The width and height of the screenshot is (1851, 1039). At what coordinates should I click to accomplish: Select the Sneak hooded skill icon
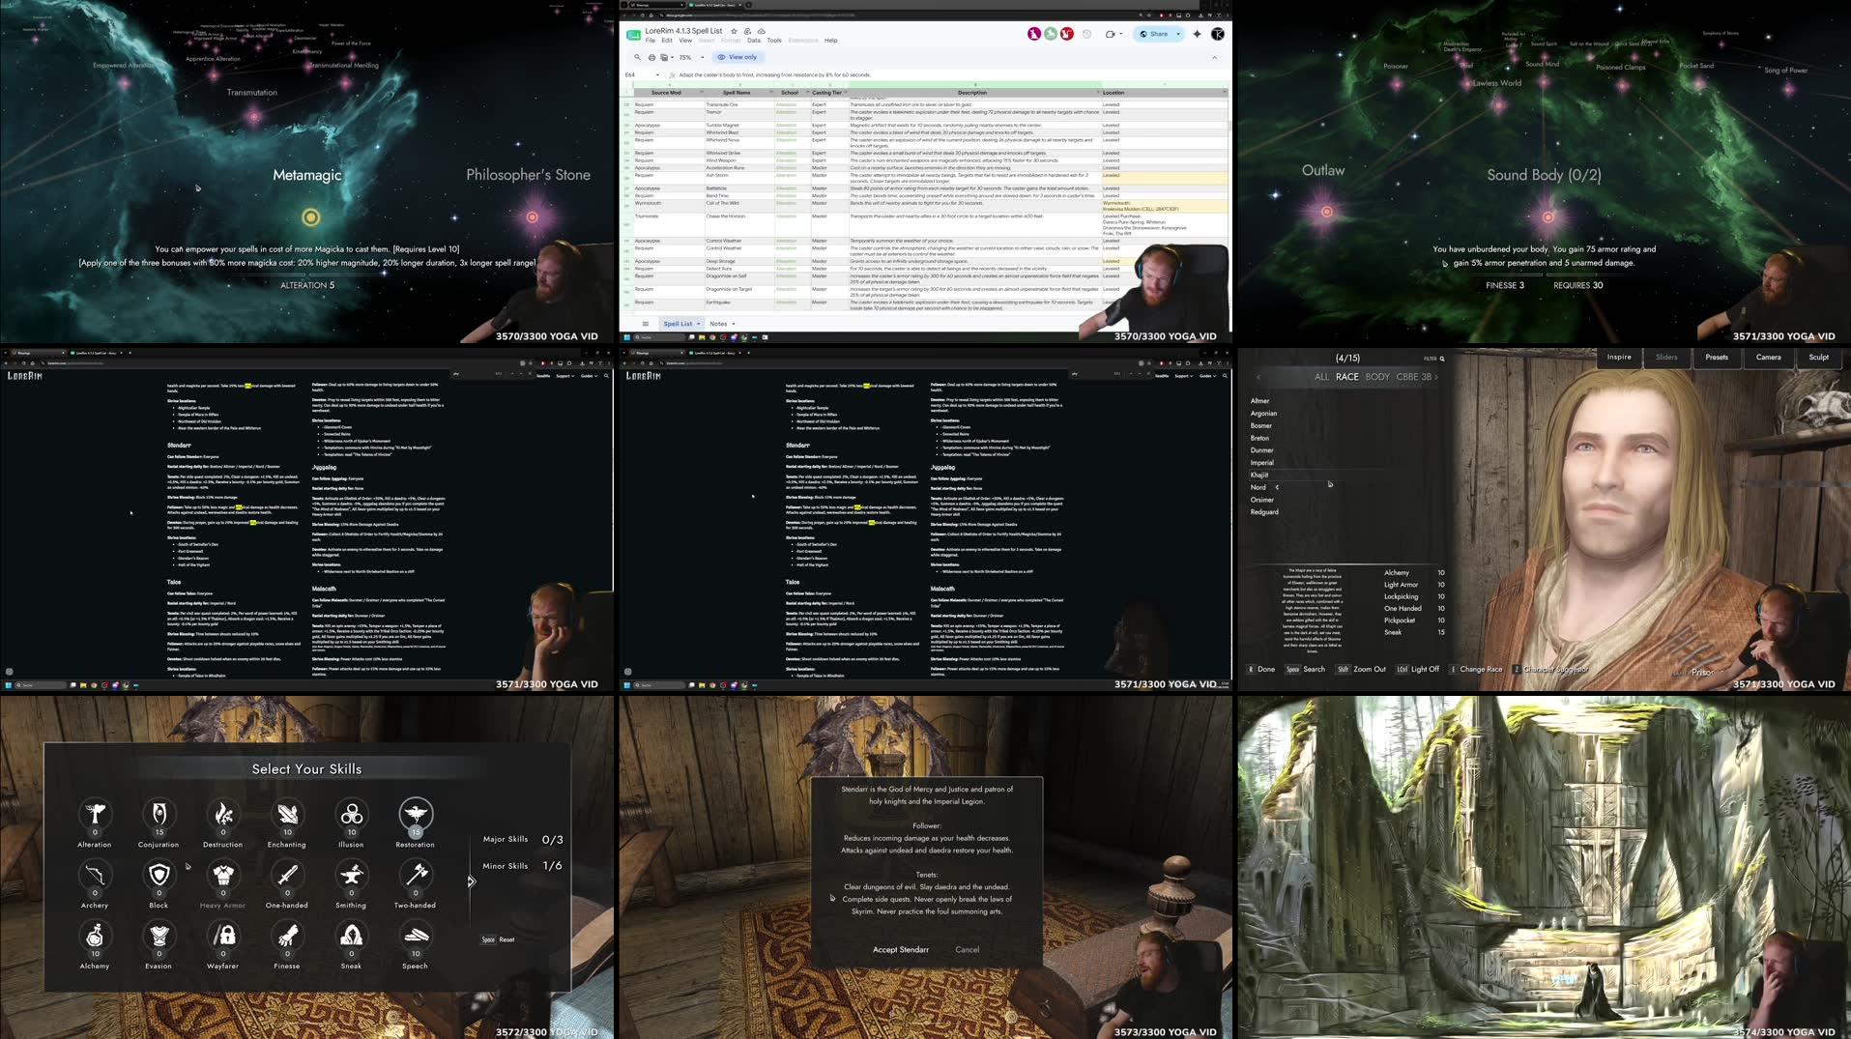click(x=352, y=936)
